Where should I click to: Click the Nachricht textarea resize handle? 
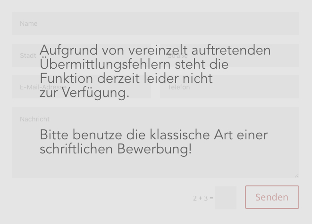[296, 176]
